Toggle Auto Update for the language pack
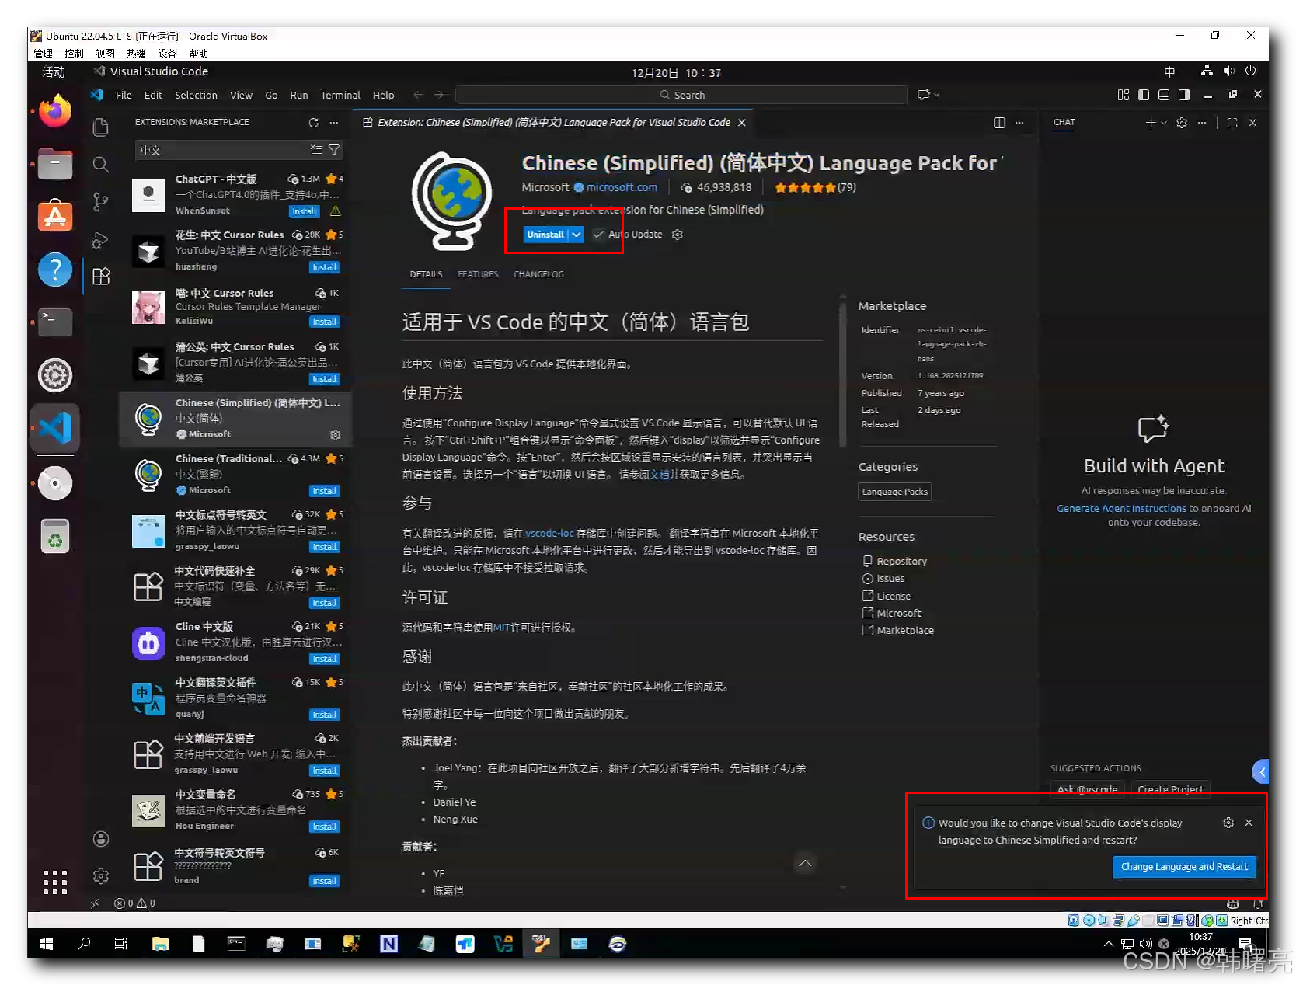 (x=598, y=234)
